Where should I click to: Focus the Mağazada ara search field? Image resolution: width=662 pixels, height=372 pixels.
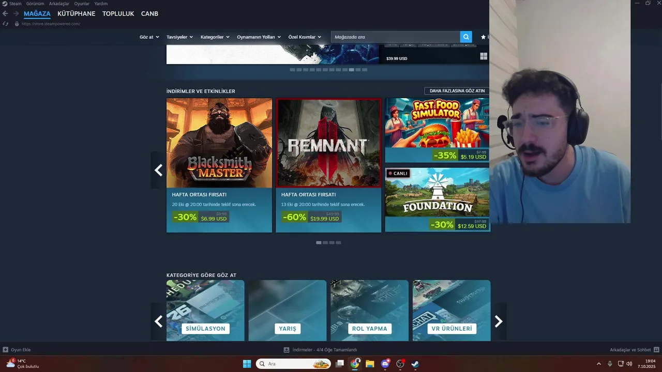click(x=396, y=37)
